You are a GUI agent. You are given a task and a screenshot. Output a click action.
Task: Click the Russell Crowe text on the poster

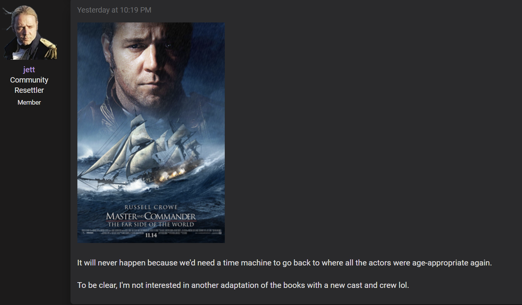[x=151, y=207]
